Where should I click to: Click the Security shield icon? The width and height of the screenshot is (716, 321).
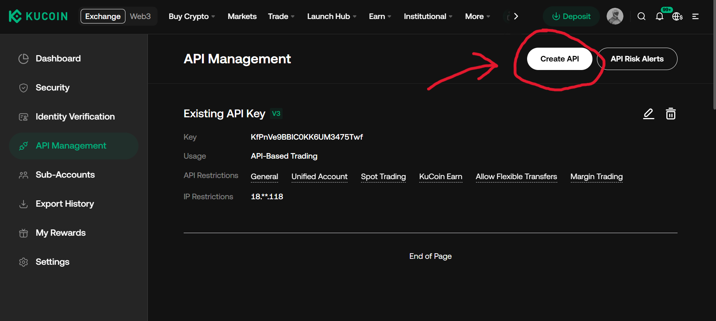[24, 88]
